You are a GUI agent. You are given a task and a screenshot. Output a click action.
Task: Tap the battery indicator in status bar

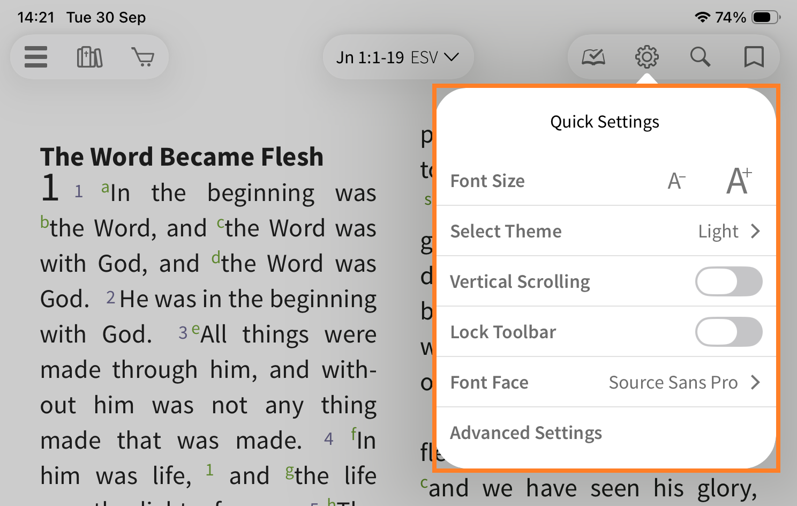766,17
